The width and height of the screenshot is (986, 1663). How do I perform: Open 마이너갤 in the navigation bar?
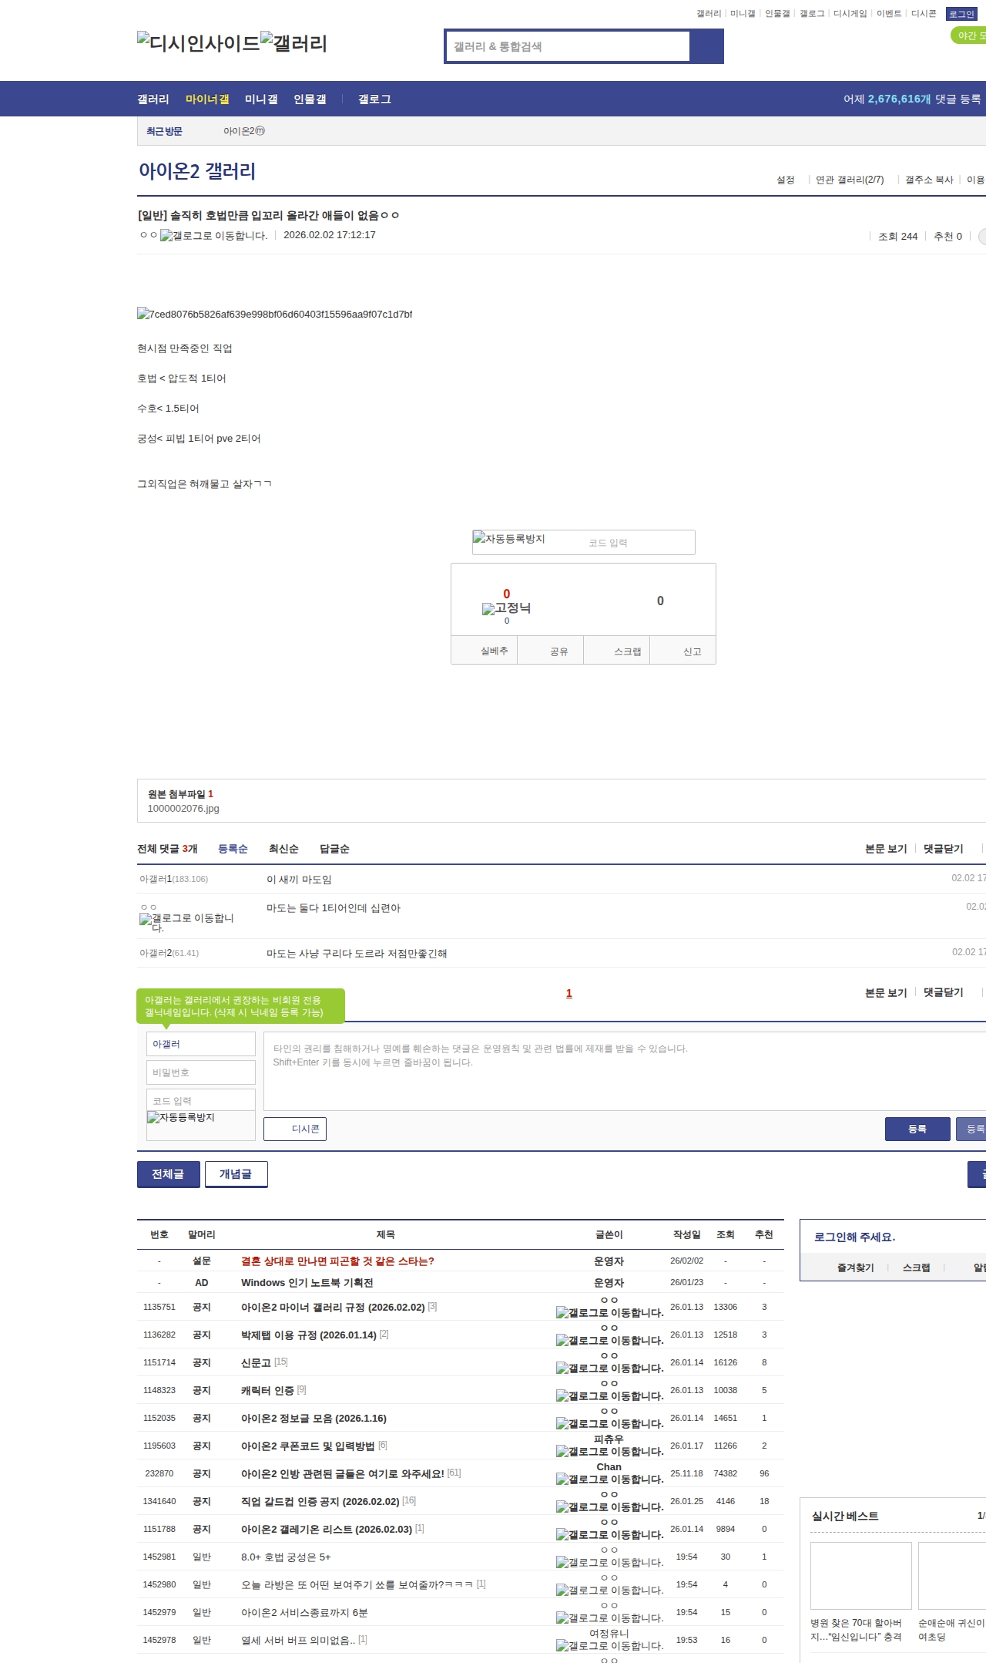207,99
